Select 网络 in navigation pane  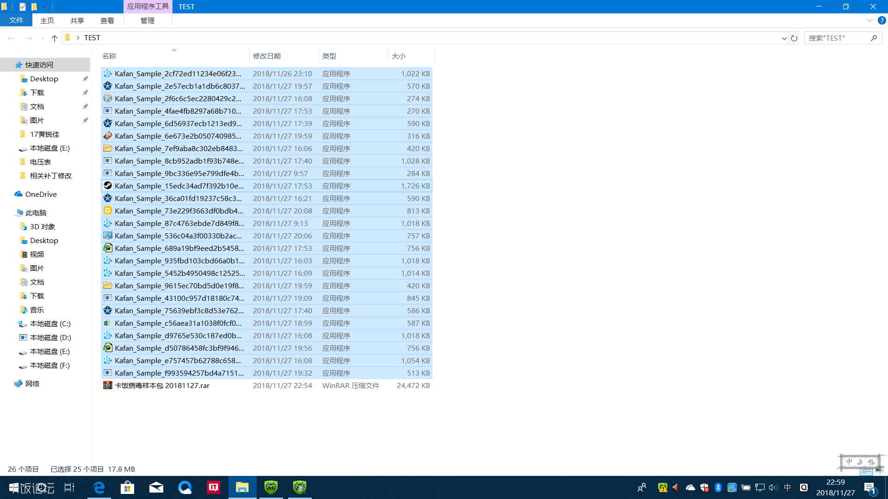coord(32,383)
